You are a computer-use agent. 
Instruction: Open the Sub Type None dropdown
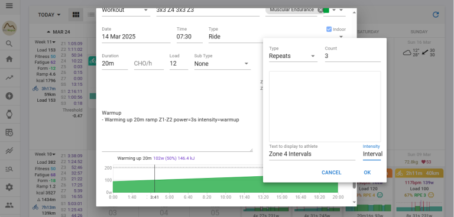(x=222, y=63)
